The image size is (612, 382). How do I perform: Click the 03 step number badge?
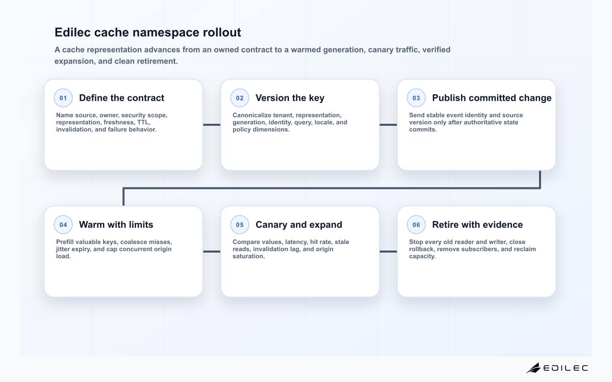416,98
